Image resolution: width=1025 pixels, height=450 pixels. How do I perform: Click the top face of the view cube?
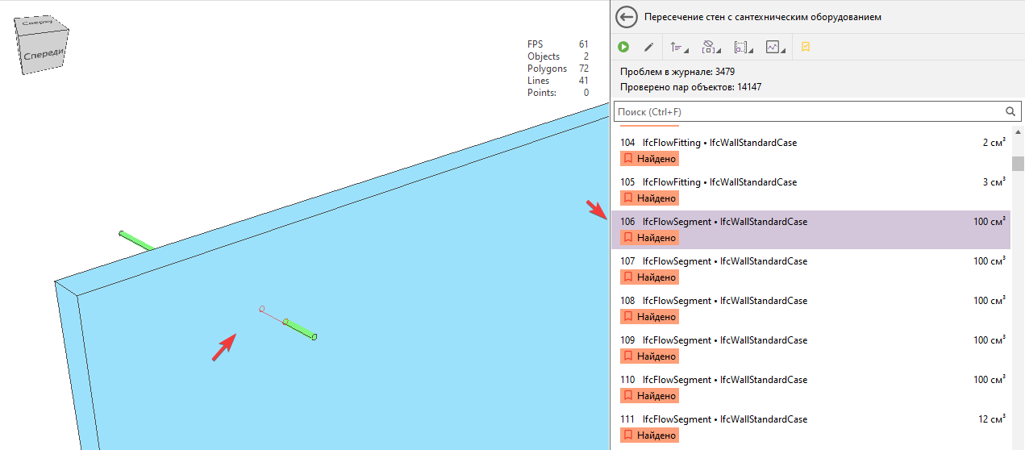point(37,23)
